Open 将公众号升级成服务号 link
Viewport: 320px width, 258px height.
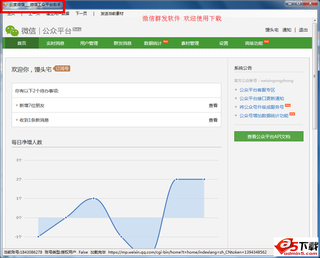[x=262, y=107]
